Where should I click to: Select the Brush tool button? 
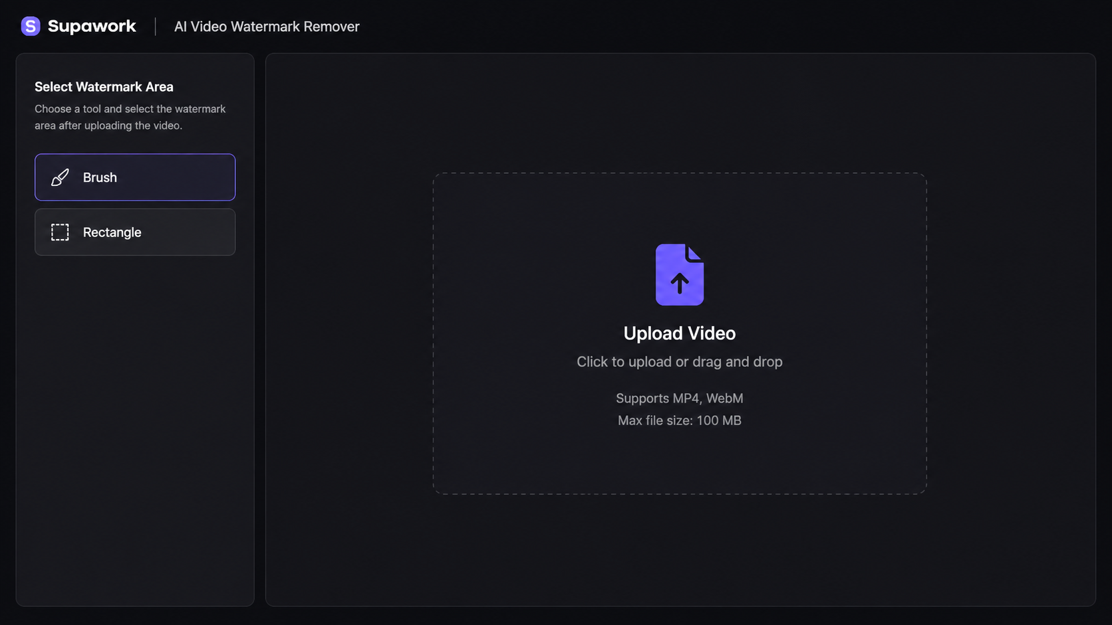(x=135, y=177)
